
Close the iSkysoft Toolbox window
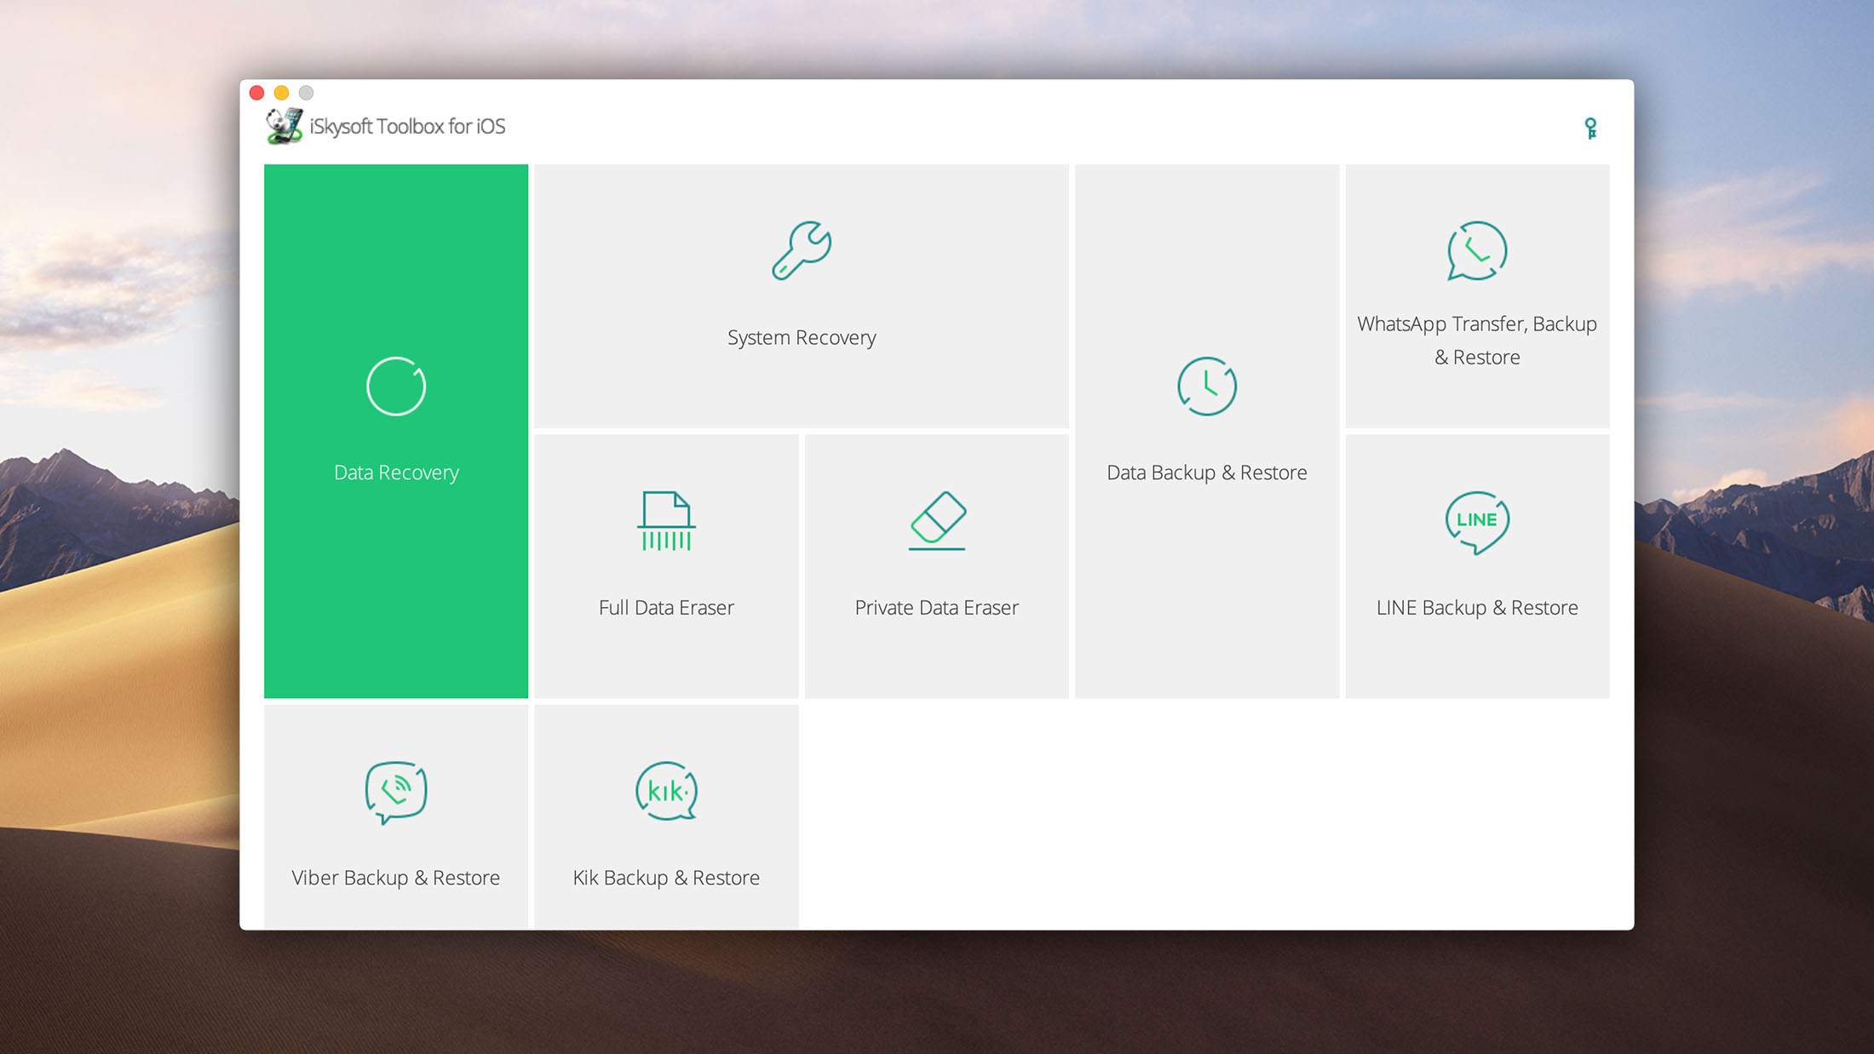pos(256,92)
